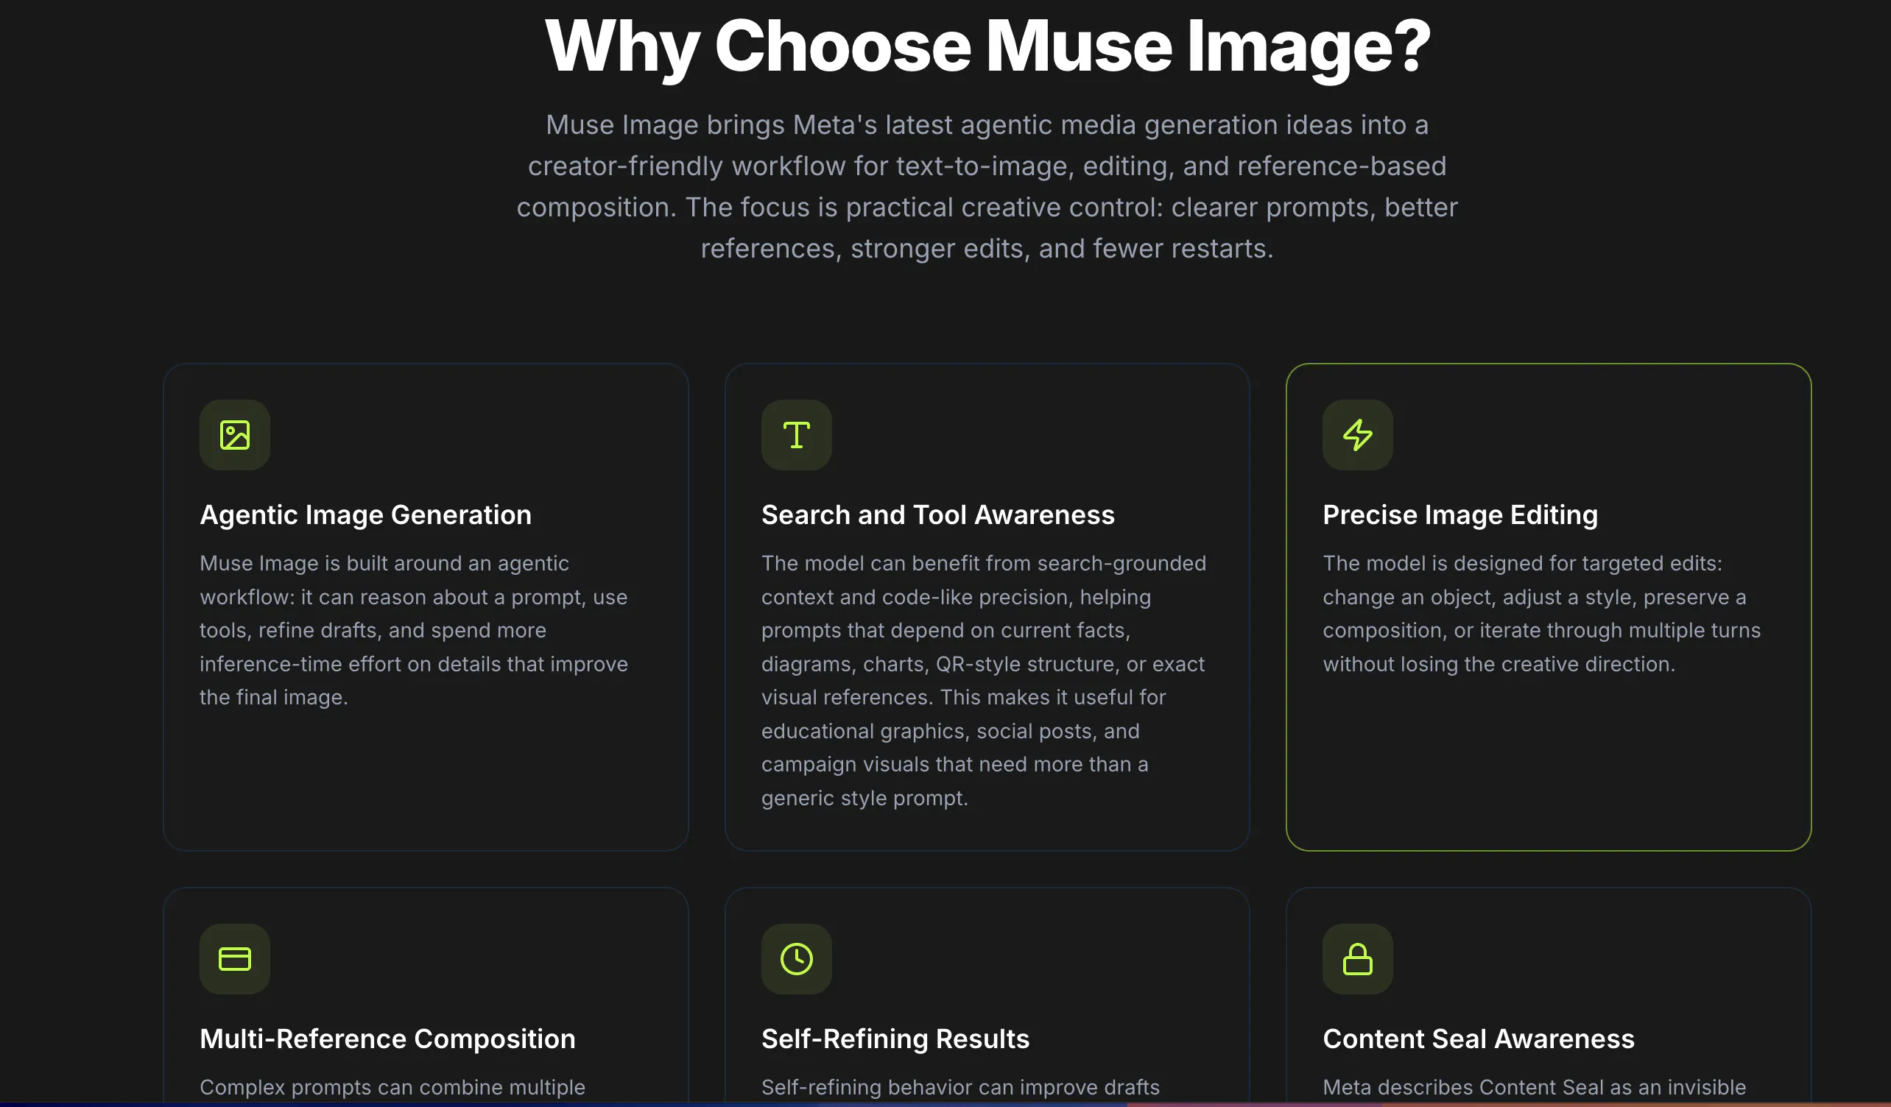Click the Content Seal Awareness title
This screenshot has height=1107, width=1891.
pyautogui.click(x=1479, y=1039)
